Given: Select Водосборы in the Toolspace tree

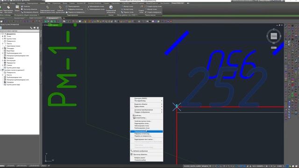Looking at the screenshot, I should [10, 51].
